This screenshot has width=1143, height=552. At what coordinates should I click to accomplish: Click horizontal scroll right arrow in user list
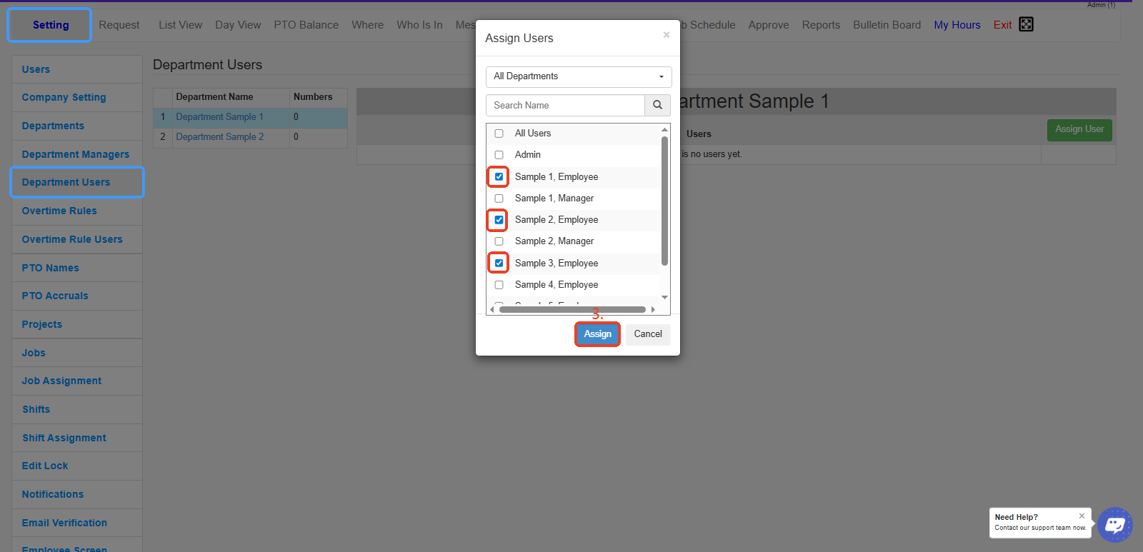click(653, 309)
